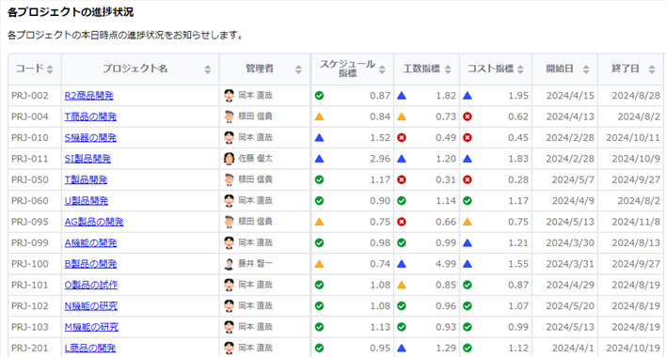This screenshot has width=666, height=357.
Task: Click 藤井 智一 avatar in PRJ-100 row
Action: (229, 264)
